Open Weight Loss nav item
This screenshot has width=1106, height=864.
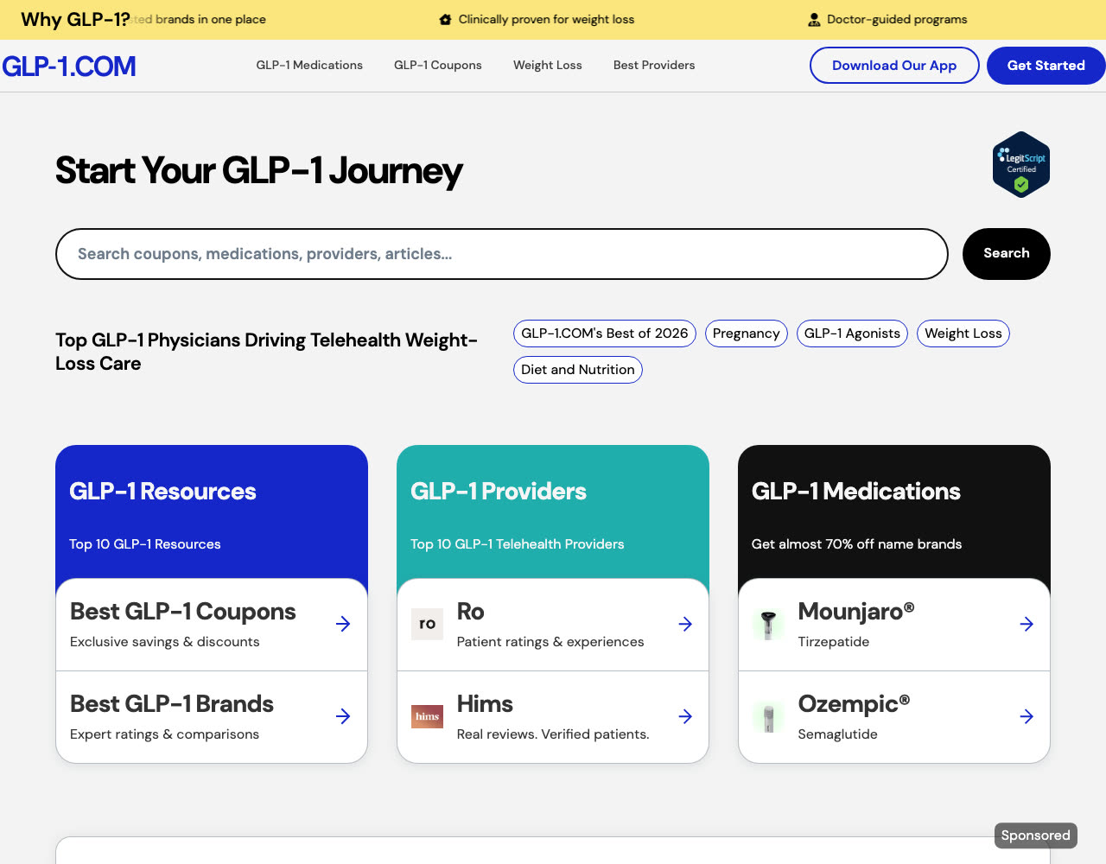(548, 65)
